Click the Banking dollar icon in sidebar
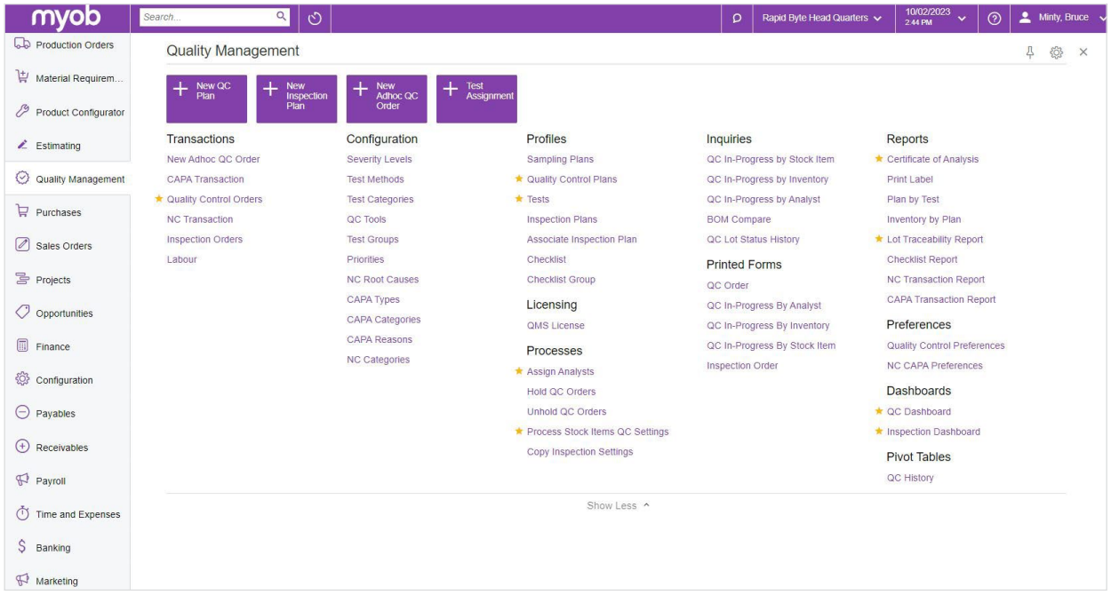This screenshot has width=1111, height=595. coord(22,548)
